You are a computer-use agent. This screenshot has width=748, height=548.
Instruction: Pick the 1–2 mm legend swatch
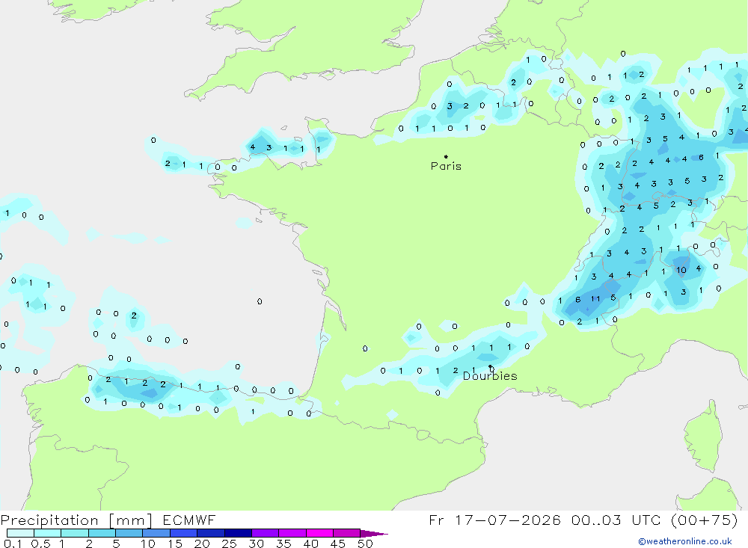(x=75, y=533)
